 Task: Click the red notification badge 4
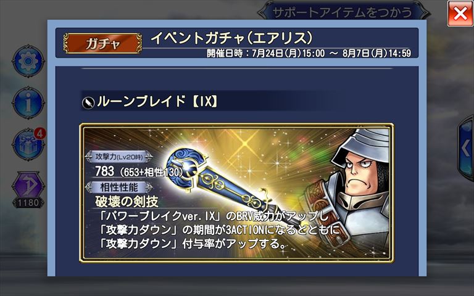coord(40,133)
